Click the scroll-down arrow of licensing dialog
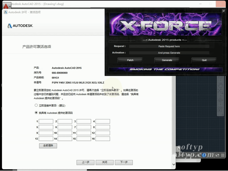 (x=174, y=164)
